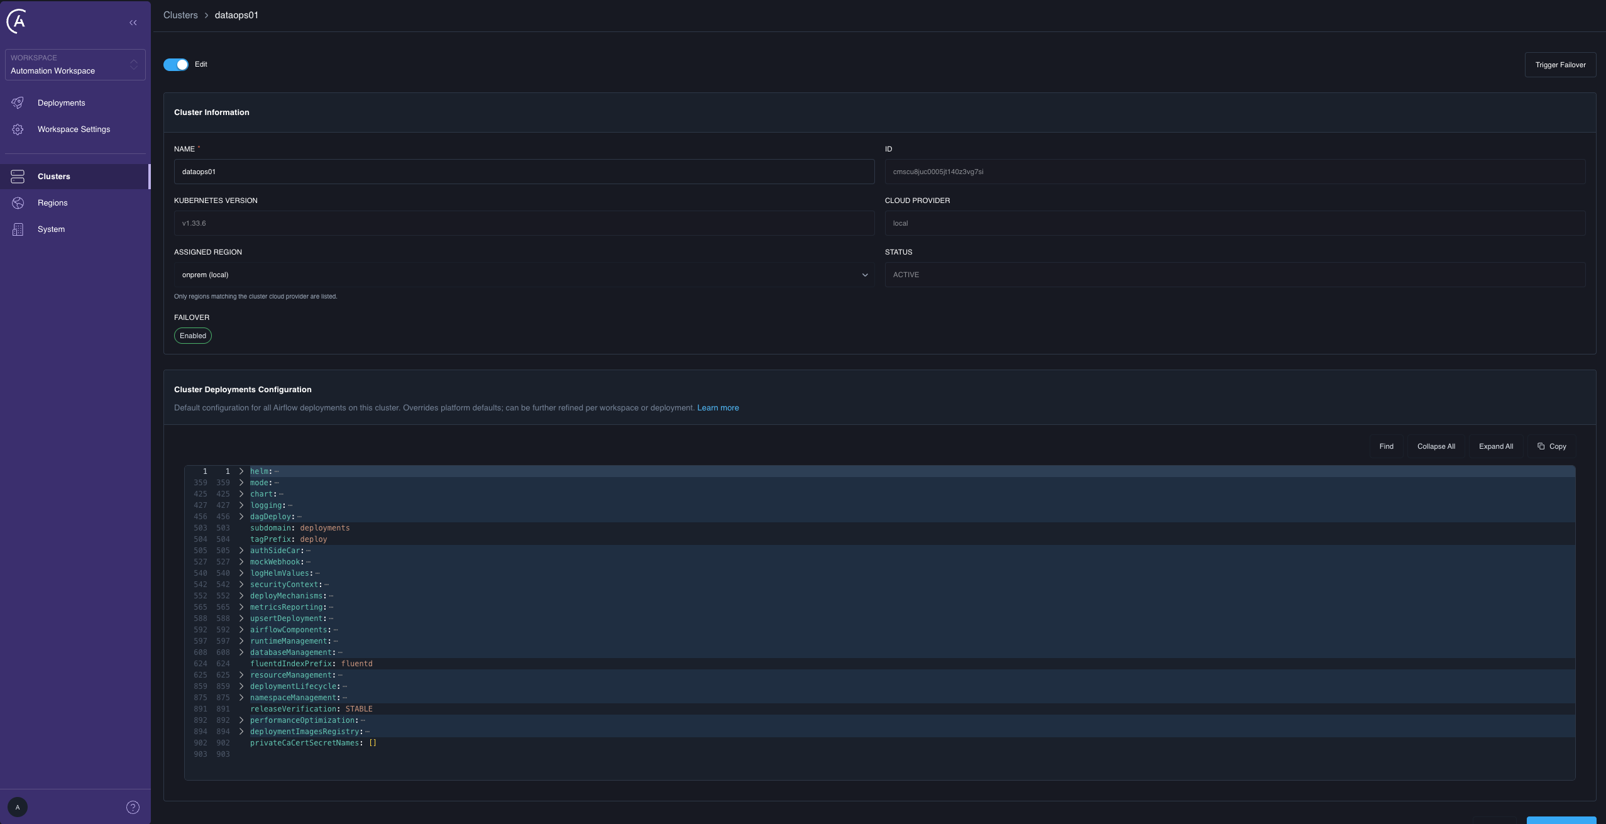The width and height of the screenshot is (1606, 824).
Task: Expand the dagDeploy section
Action: (x=241, y=517)
